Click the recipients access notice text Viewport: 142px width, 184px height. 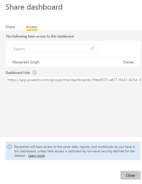pos(75,151)
